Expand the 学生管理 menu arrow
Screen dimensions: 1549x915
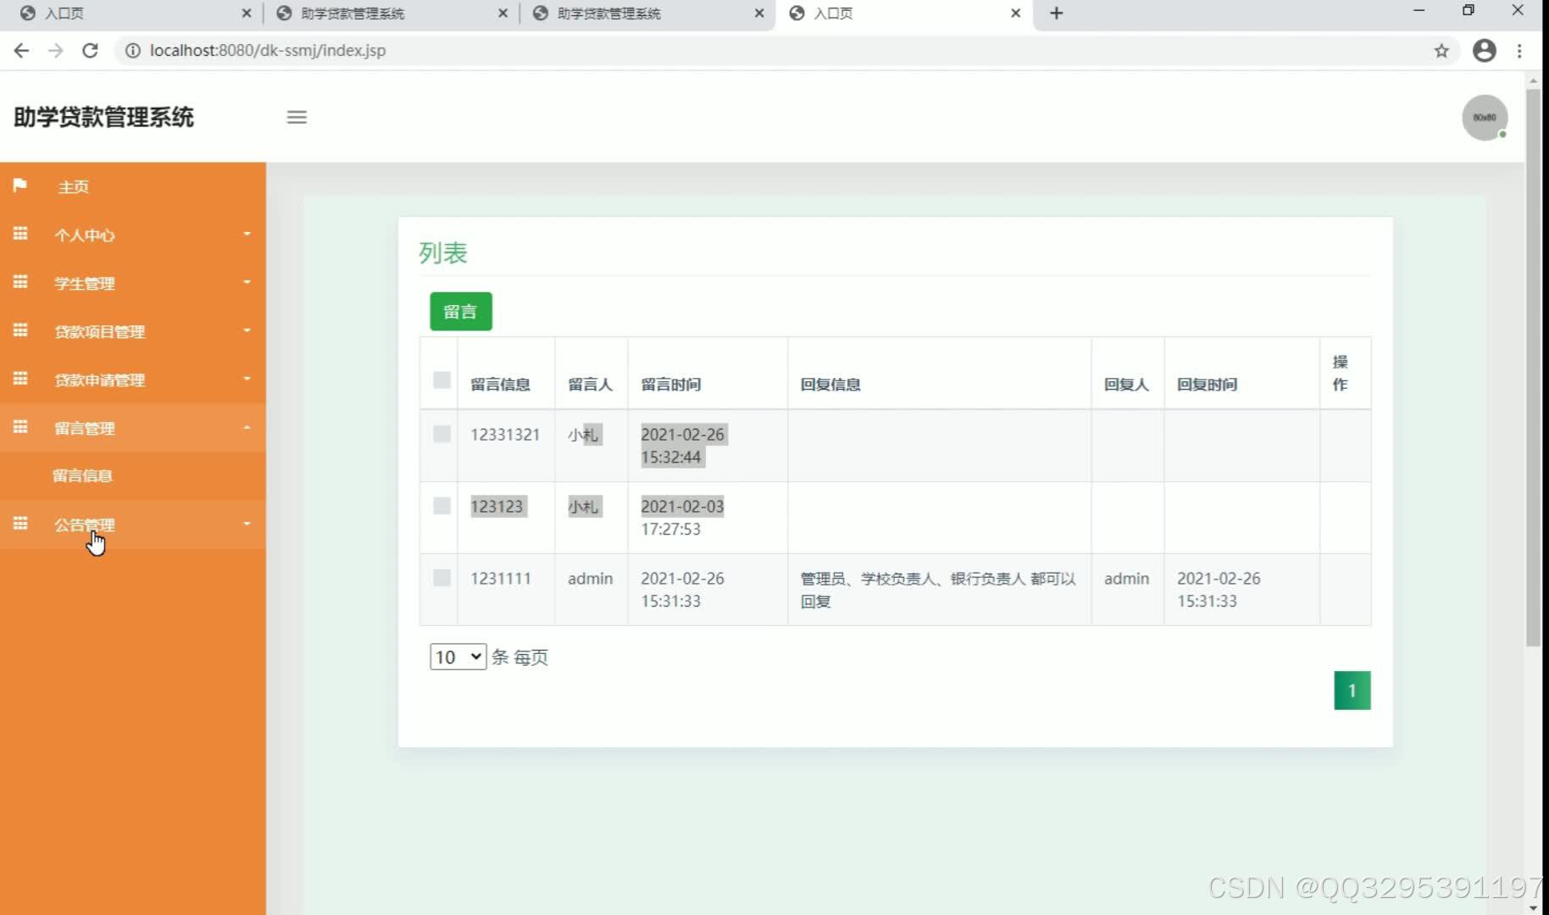click(247, 282)
